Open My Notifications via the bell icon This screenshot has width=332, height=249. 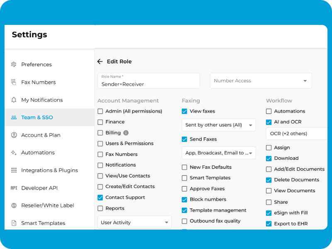(x=14, y=100)
